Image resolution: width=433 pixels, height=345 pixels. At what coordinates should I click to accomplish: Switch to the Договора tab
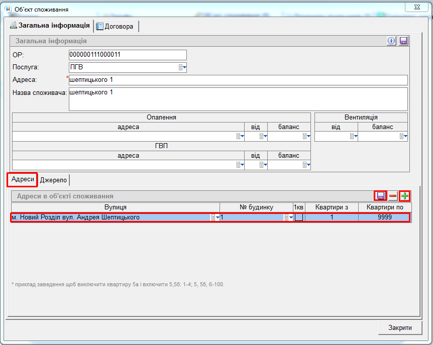tap(116, 26)
